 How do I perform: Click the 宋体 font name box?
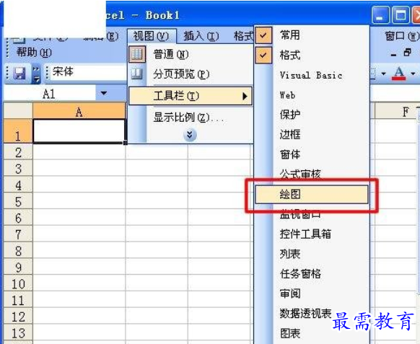click(88, 72)
